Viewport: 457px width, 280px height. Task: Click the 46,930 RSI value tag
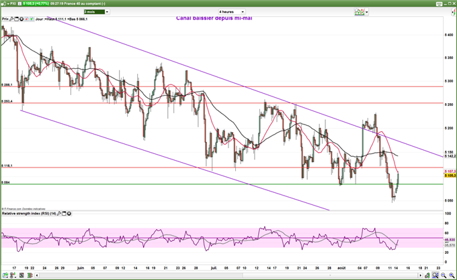(450, 240)
